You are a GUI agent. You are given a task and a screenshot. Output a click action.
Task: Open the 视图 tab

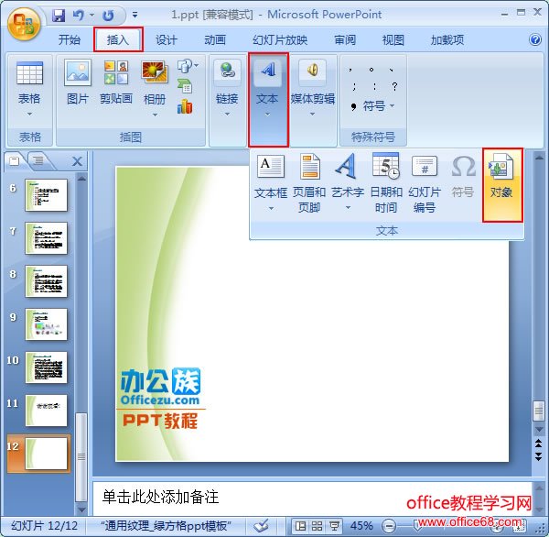393,39
